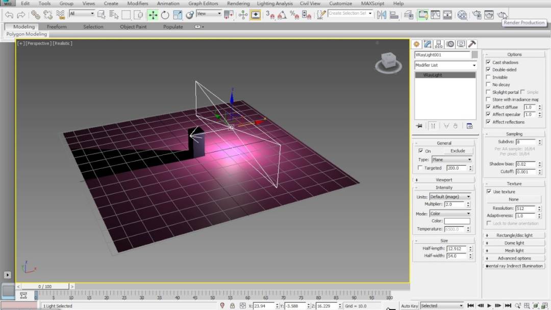Click the Play Animation button

click(489, 306)
